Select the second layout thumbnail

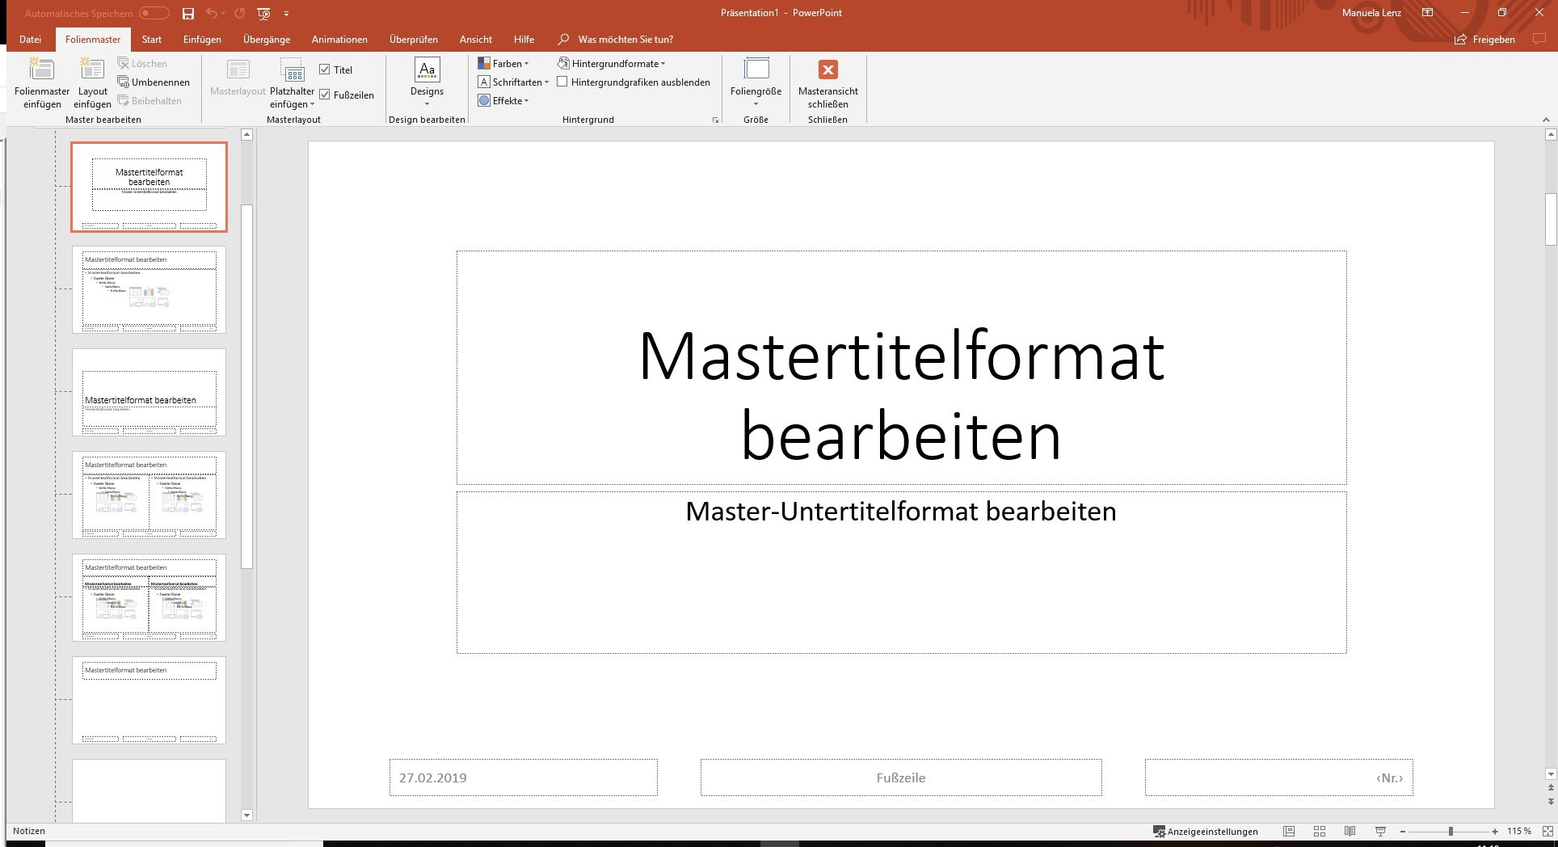click(149, 290)
